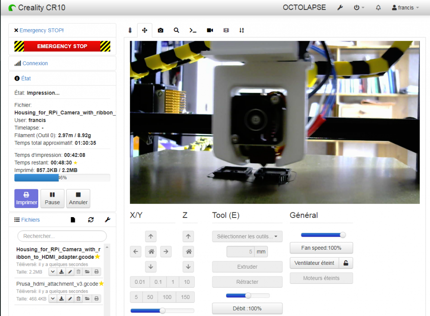
Task: Click the OCTOLAPSE navbar link
Action: 304,7
